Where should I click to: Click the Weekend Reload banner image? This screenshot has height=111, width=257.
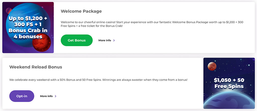[x=229, y=83]
